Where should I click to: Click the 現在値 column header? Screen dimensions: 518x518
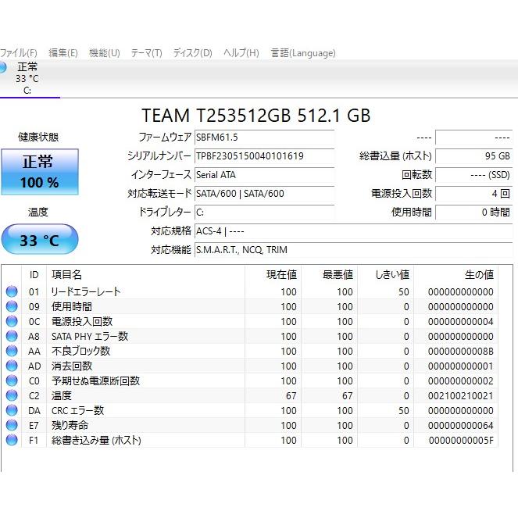point(273,274)
